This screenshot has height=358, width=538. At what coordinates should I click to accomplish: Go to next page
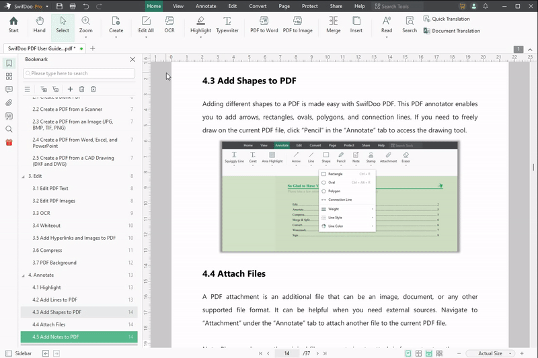pyautogui.click(x=317, y=353)
